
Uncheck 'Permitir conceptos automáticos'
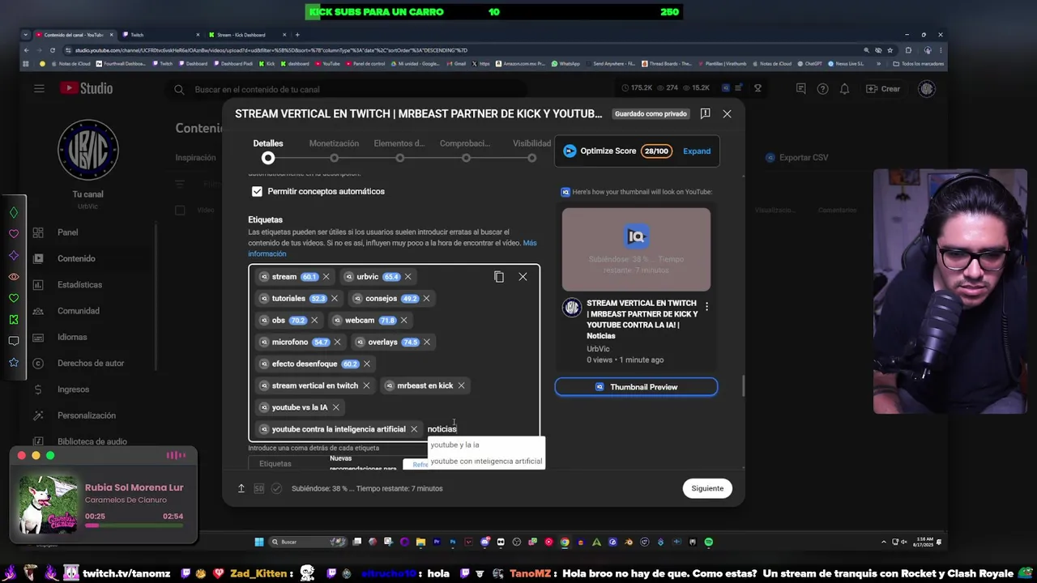tap(257, 192)
